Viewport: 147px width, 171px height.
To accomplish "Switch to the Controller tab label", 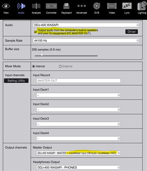I will click(51, 13).
